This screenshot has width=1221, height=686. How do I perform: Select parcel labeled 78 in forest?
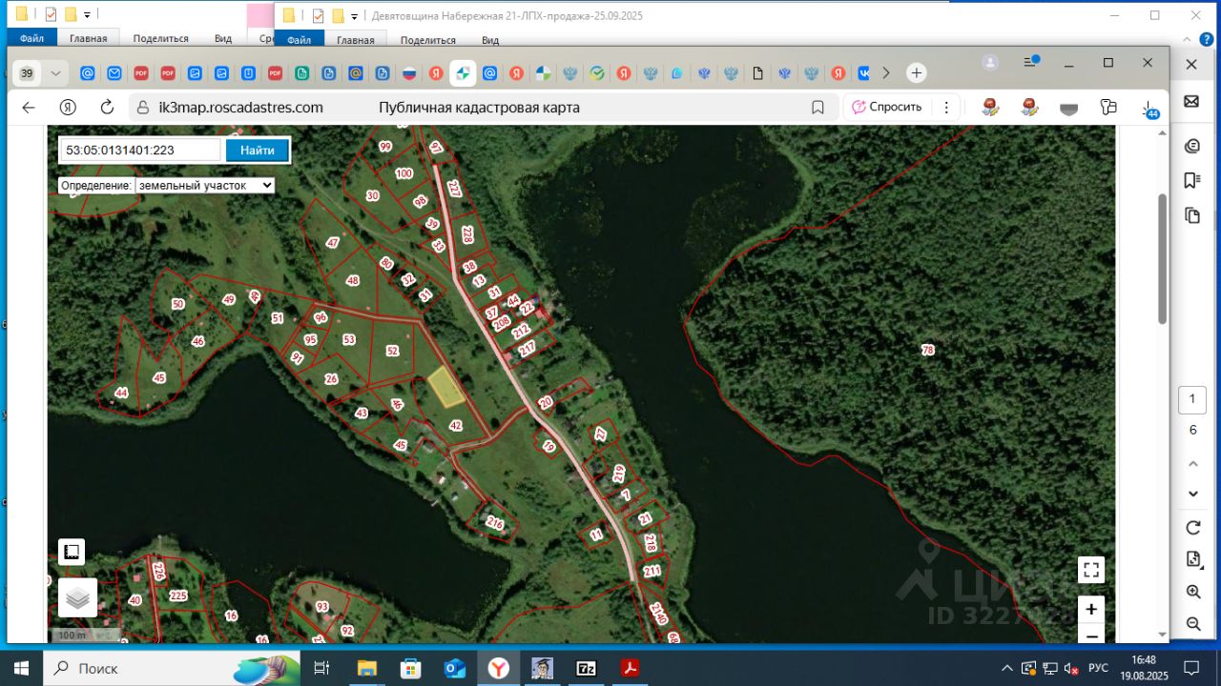[927, 350]
